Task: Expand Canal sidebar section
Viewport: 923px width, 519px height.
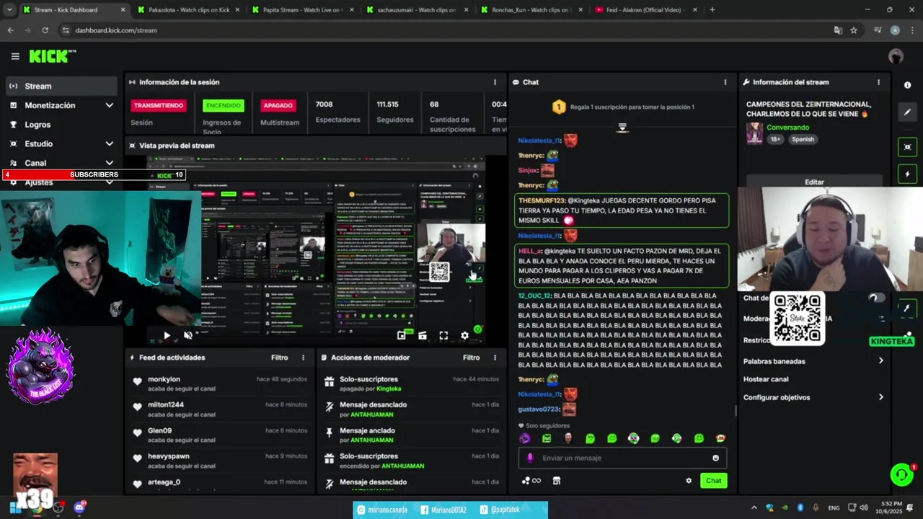Action: coord(61,163)
